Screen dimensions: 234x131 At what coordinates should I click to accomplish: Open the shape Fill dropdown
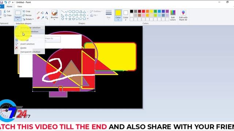pos(94,15)
